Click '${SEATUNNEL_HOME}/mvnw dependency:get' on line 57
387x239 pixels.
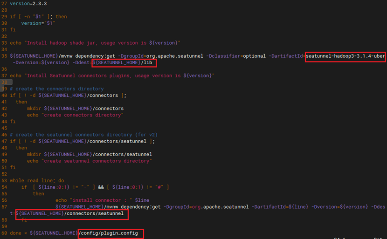(108, 207)
